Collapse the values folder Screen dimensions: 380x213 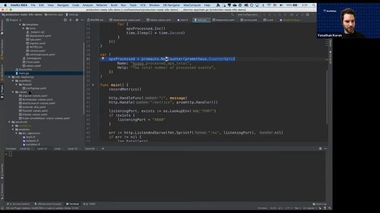pos(13,92)
